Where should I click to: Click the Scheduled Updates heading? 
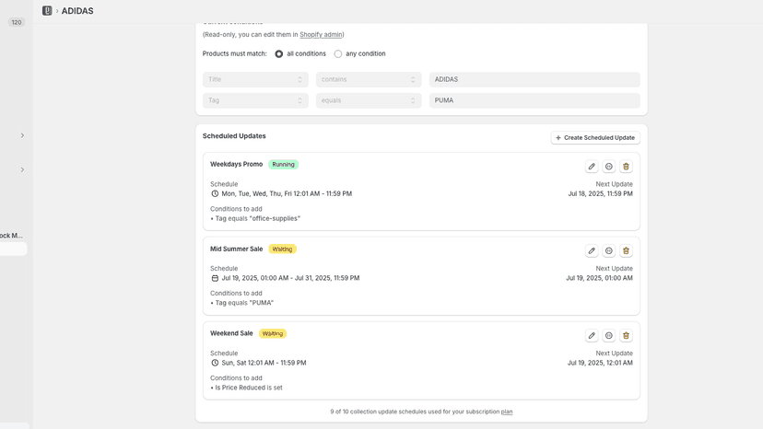point(234,136)
